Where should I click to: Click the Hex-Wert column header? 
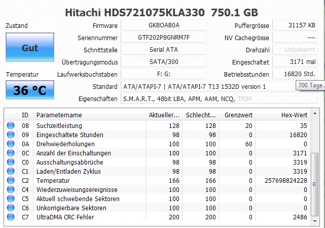point(283,115)
